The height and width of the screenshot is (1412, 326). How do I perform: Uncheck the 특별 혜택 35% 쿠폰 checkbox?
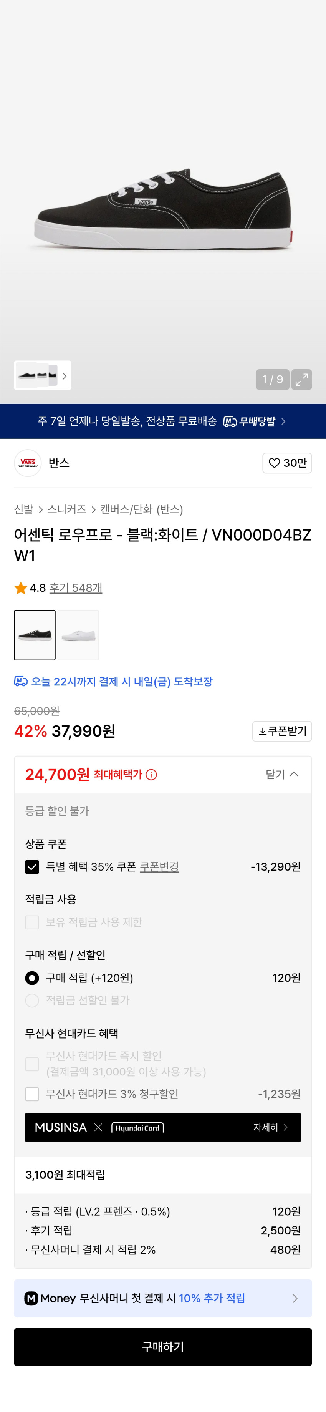coord(32,867)
